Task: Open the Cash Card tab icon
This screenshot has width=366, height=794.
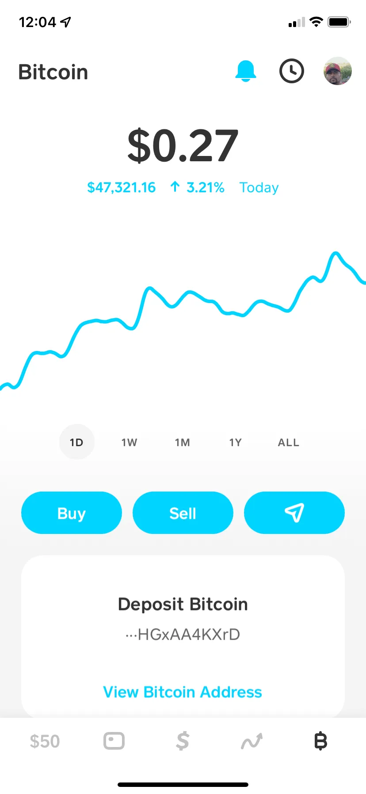Action: point(114,741)
